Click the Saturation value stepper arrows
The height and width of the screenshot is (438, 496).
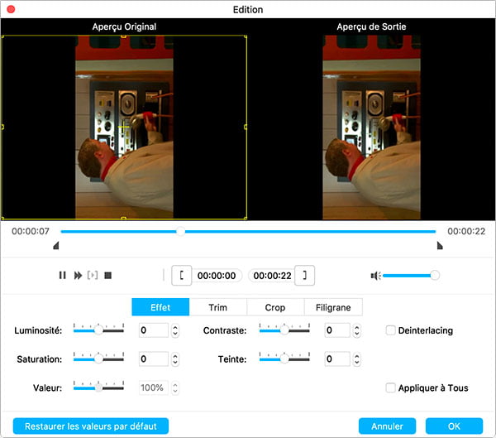174,359
